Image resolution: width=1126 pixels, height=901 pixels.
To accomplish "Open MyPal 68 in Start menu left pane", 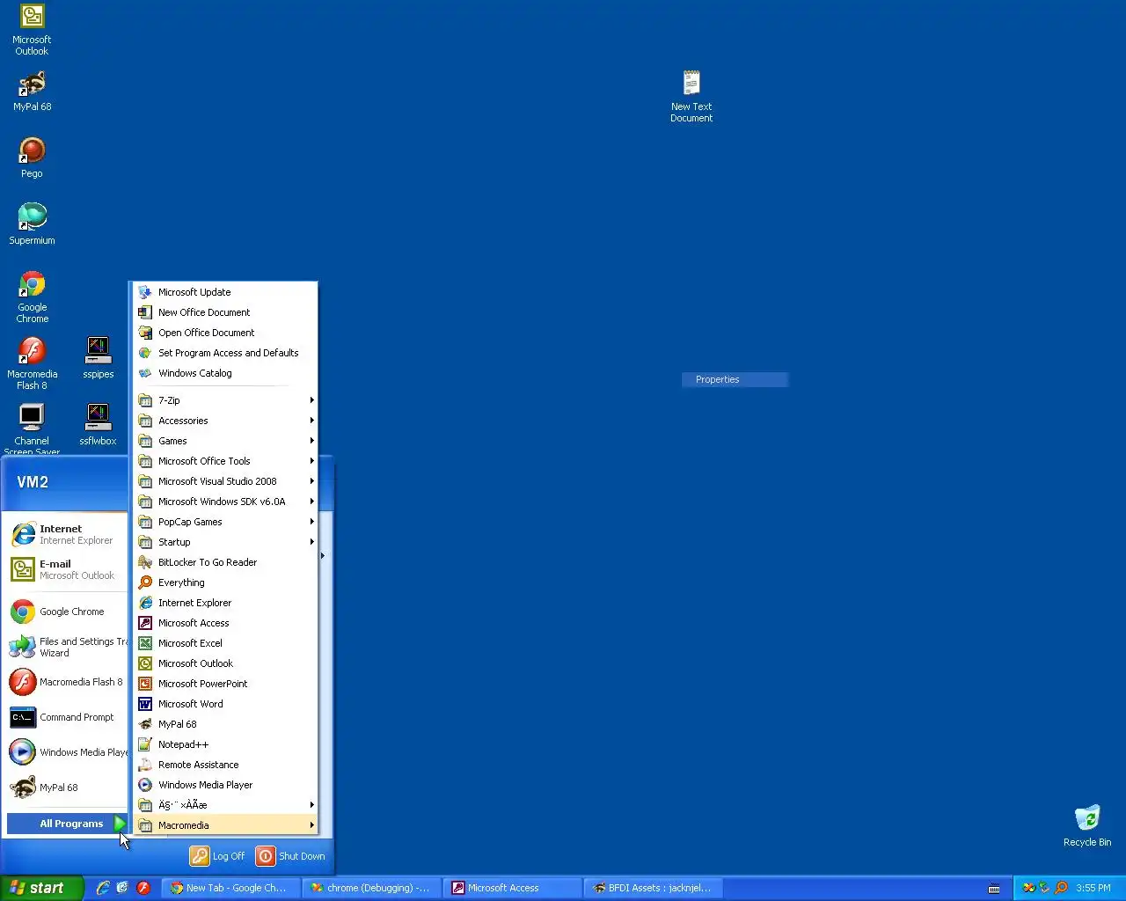I will coord(67,787).
